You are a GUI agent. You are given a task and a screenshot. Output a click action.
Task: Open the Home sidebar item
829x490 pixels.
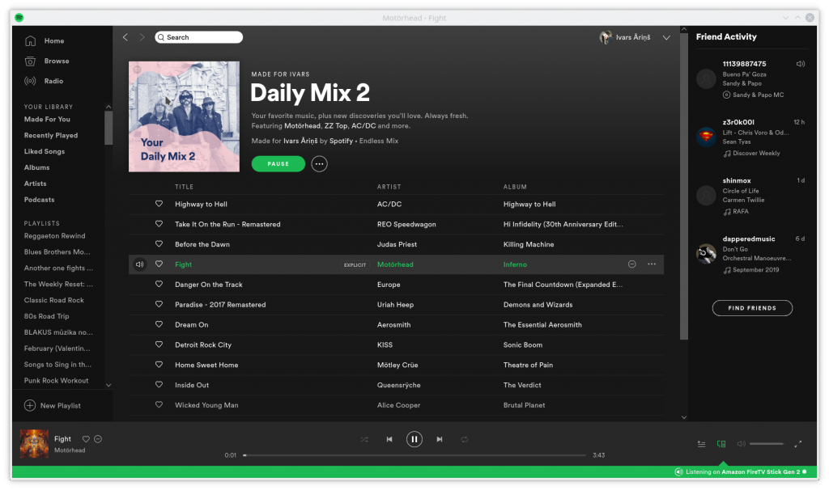click(x=45, y=40)
